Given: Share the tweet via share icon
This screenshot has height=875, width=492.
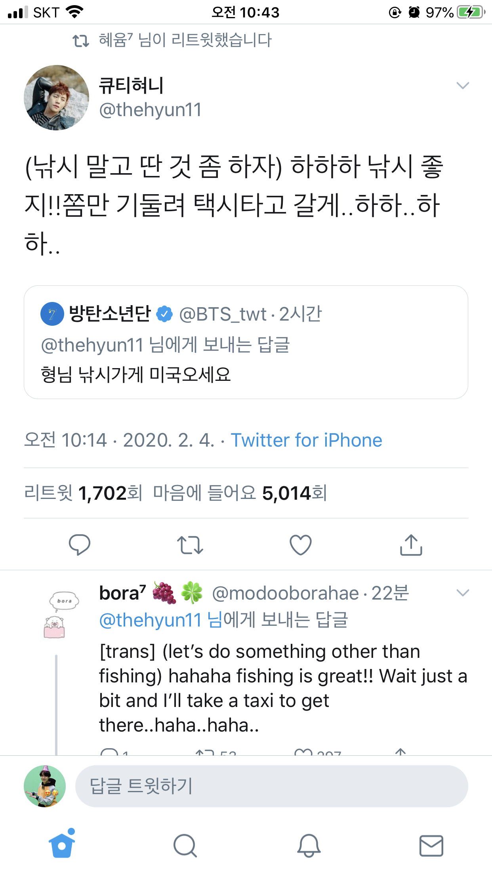Looking at the screenshot, I should 411,544.
